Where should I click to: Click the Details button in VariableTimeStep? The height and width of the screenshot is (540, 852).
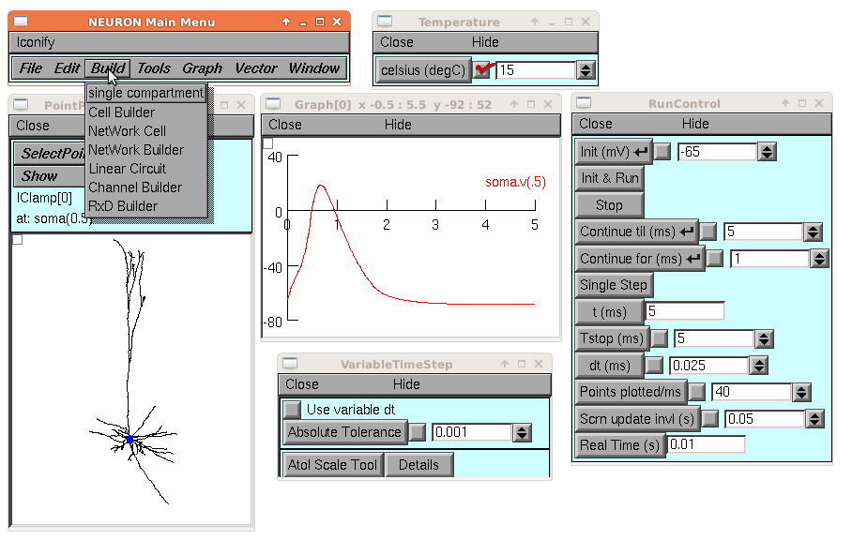click(418, 465)
